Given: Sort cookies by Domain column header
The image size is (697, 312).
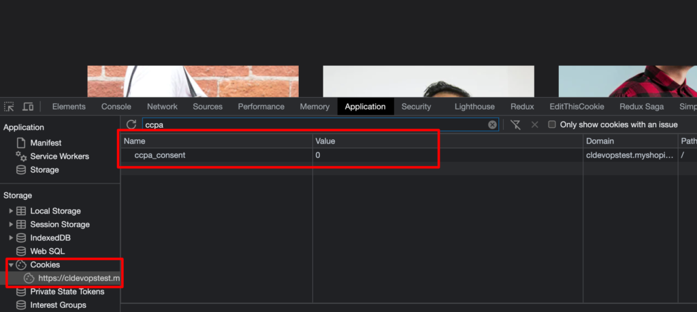Looking at the screenshot, I should [x=600, y=141].
